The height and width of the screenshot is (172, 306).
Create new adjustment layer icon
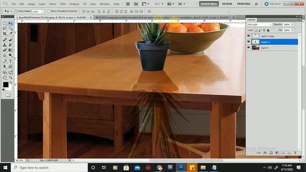pyautogui.click(x=277, y=153)
